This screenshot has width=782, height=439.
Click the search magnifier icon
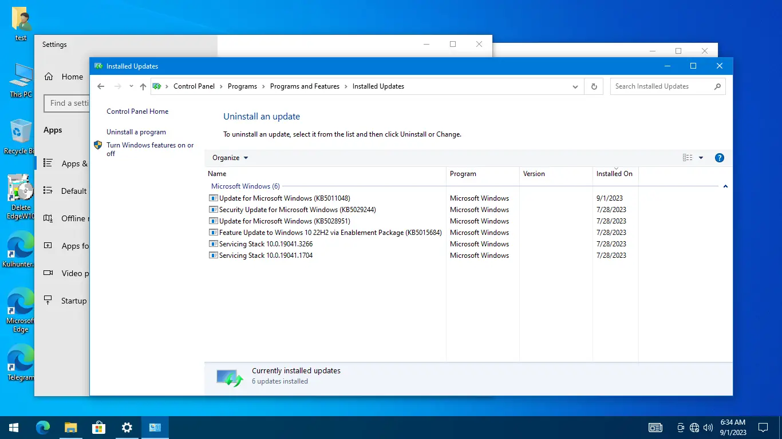coord(718,86)
